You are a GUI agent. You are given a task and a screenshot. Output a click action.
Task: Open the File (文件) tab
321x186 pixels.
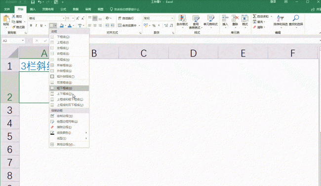(7, 9)
